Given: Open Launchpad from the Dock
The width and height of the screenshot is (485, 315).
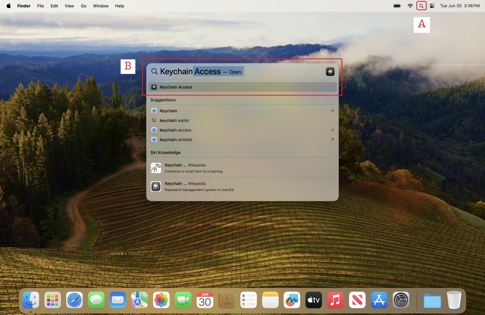Looking at the screenshot, I should [x=53, y=300].
